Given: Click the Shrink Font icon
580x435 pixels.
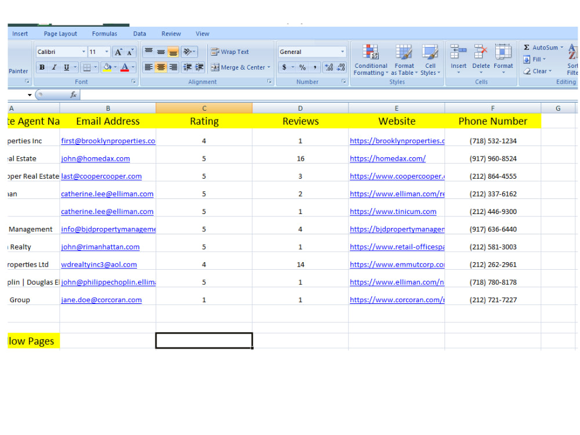Looking at the screenshot, I should (x=130, y=52).
